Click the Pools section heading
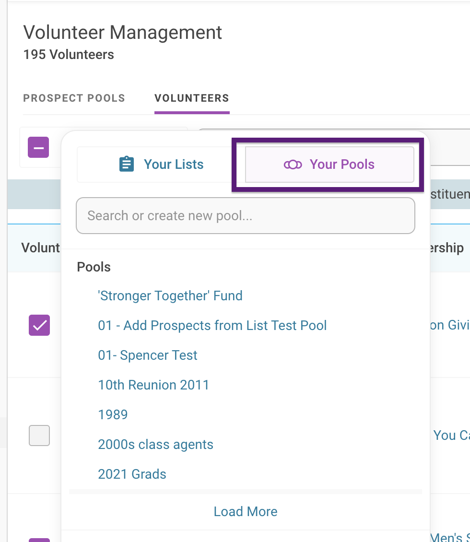Screen dimensions: 470x542 click(94, 267)
